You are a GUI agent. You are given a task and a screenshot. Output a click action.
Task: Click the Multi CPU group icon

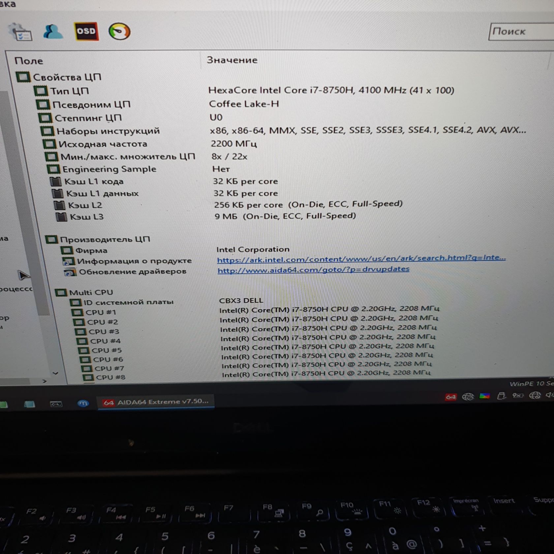pos(61,292)
